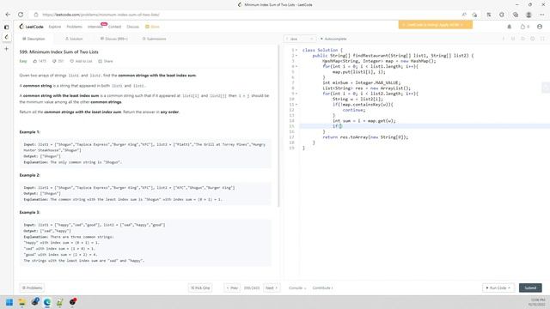Open the Problems list button
The image size is (550, 309).
coord(32,288)
